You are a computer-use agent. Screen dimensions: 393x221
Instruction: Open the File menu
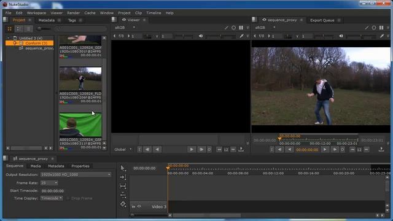click(8, 13)
